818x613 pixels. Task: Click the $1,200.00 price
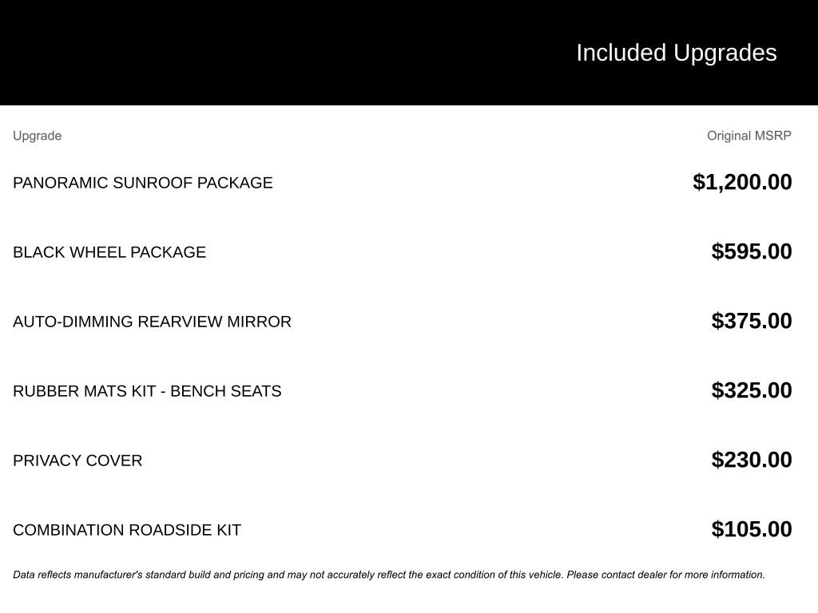[742, 182]
